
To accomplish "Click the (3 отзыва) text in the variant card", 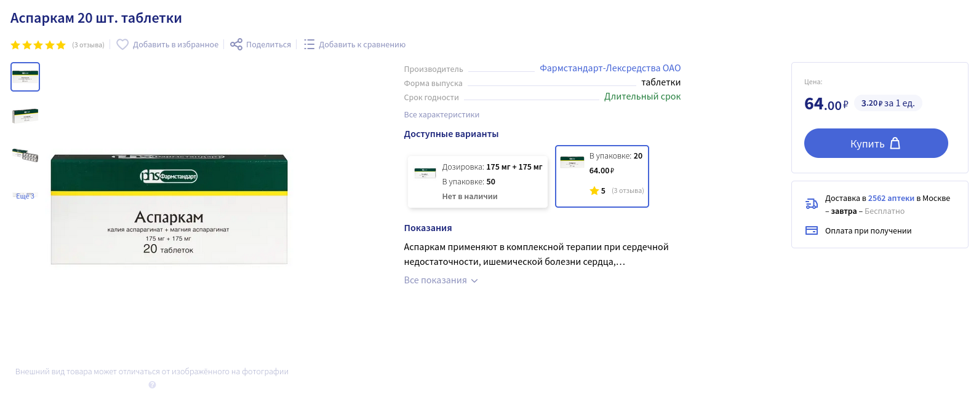I will pyautogui.click(x=628, y=191).
